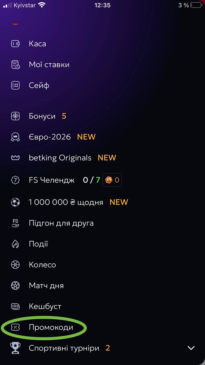The image size is (205, 365).
Task: Tap the football icon for 1 000 000 ₴
Action: point(15,202)
